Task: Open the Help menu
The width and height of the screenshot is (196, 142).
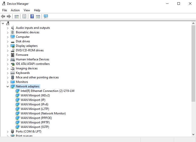Action: click(x=37, y=10)
